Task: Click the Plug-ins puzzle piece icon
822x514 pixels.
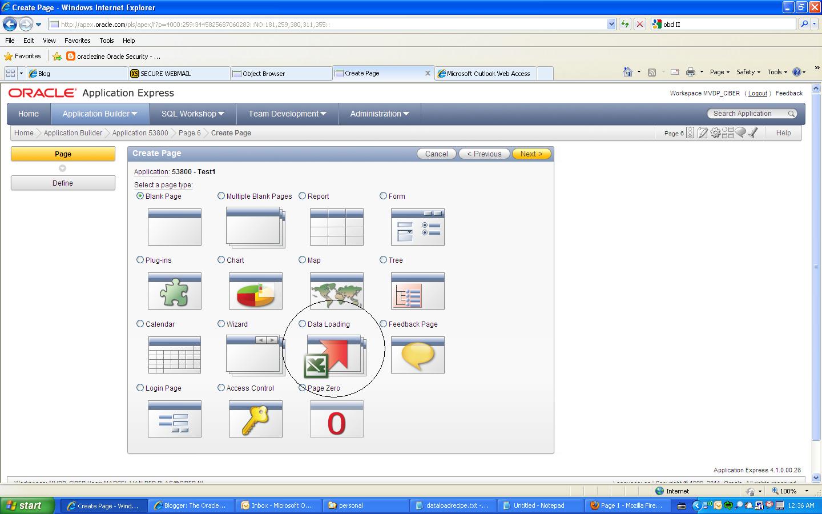Action: point(174,291)
